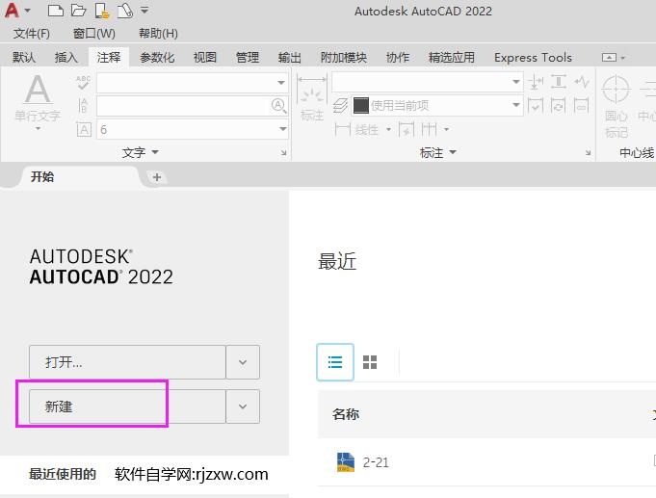656x498 pixels.
Task: Click the ribbon minimize state toggle button
Action: point(609,58)
